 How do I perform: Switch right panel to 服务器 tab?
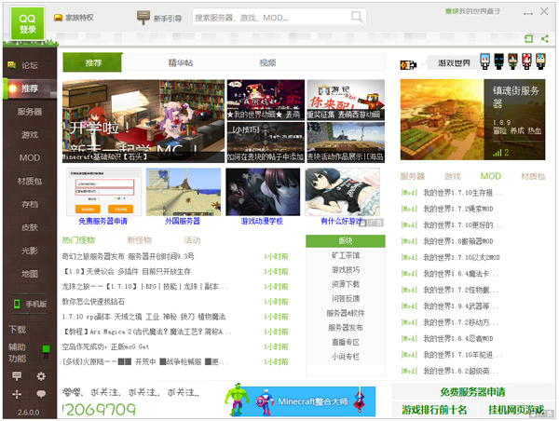pyautogui.click(x=412, y=176)
